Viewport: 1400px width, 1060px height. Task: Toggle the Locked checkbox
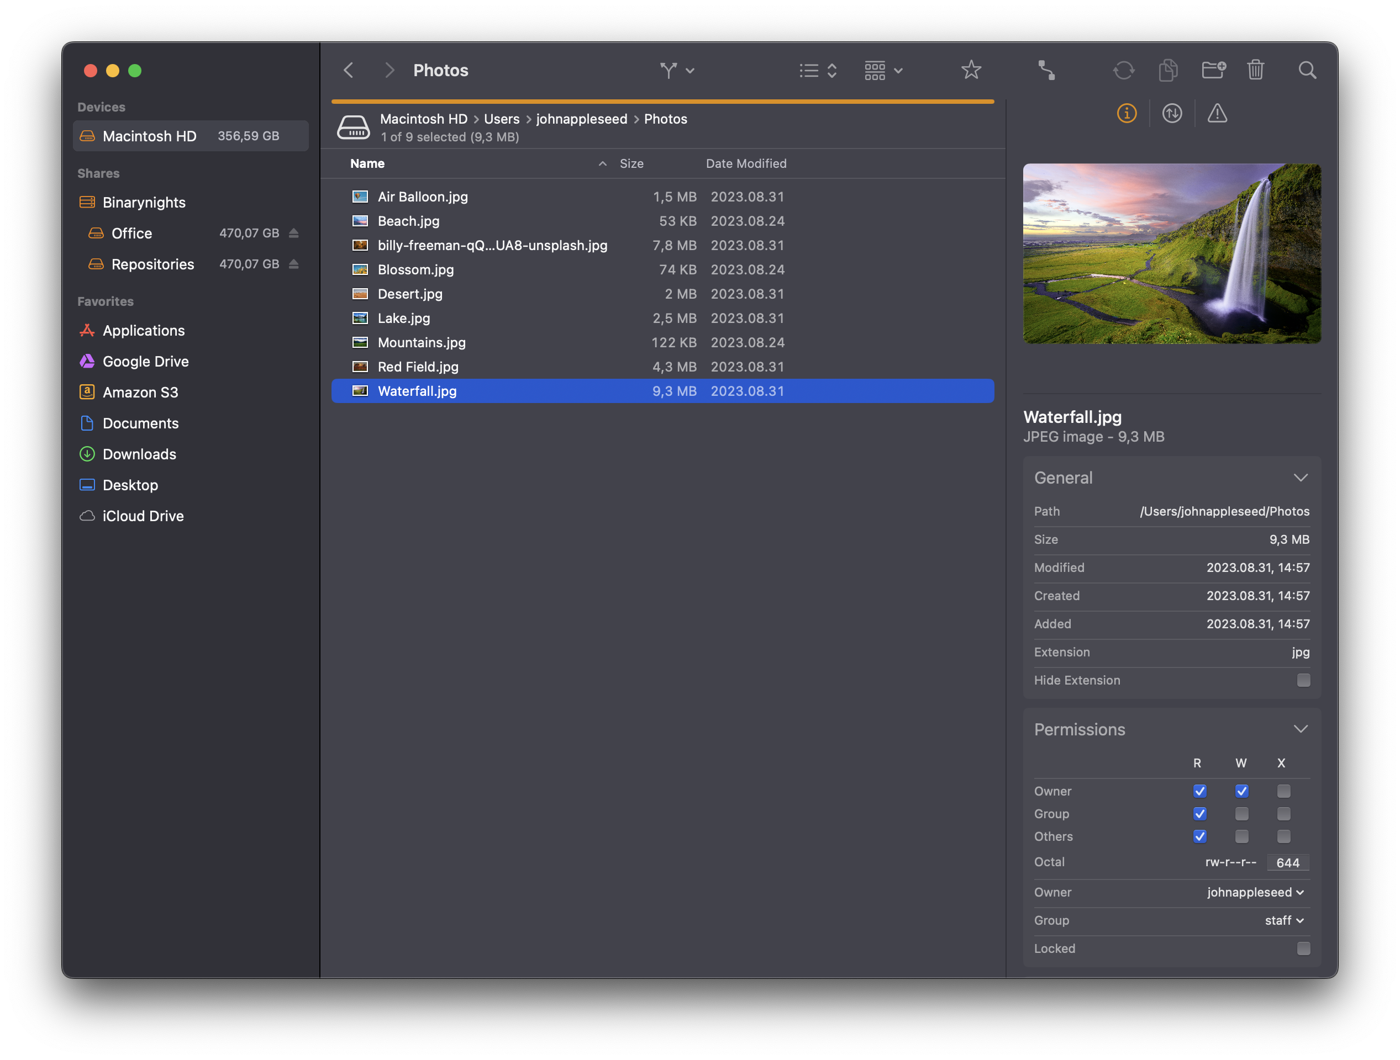[1303, 948]
